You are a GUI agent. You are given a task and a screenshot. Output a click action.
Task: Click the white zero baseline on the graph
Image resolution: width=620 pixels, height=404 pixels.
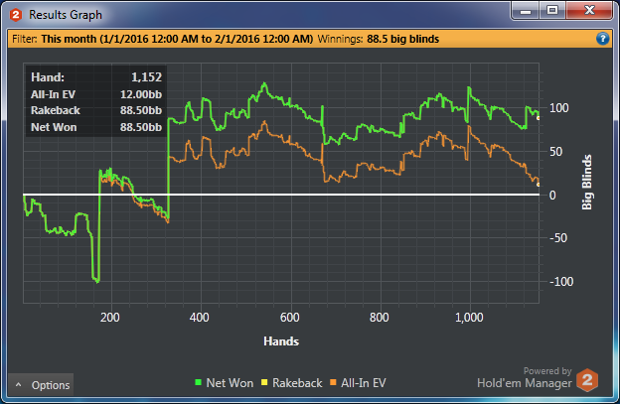[x=281, y=195]
